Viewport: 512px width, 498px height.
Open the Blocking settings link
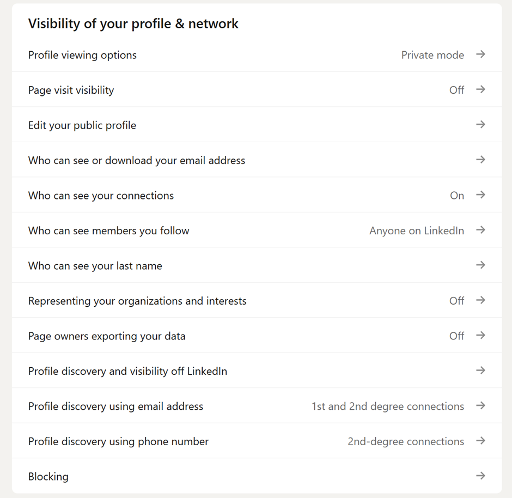point(48,477)
